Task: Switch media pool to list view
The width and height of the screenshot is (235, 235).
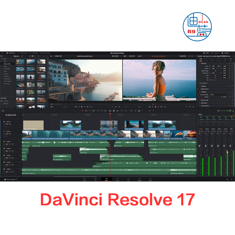Action: click(x=35, y=56)
